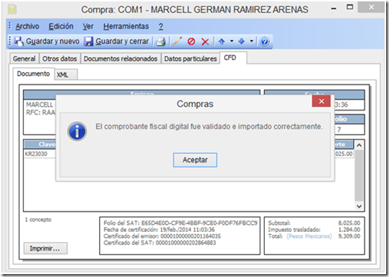
Task: Open the ? help menu
Action: click(161, 26)
